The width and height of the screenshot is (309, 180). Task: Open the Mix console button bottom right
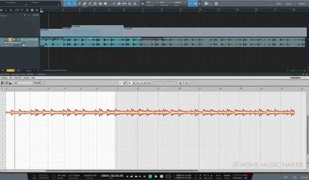(295, 177)
